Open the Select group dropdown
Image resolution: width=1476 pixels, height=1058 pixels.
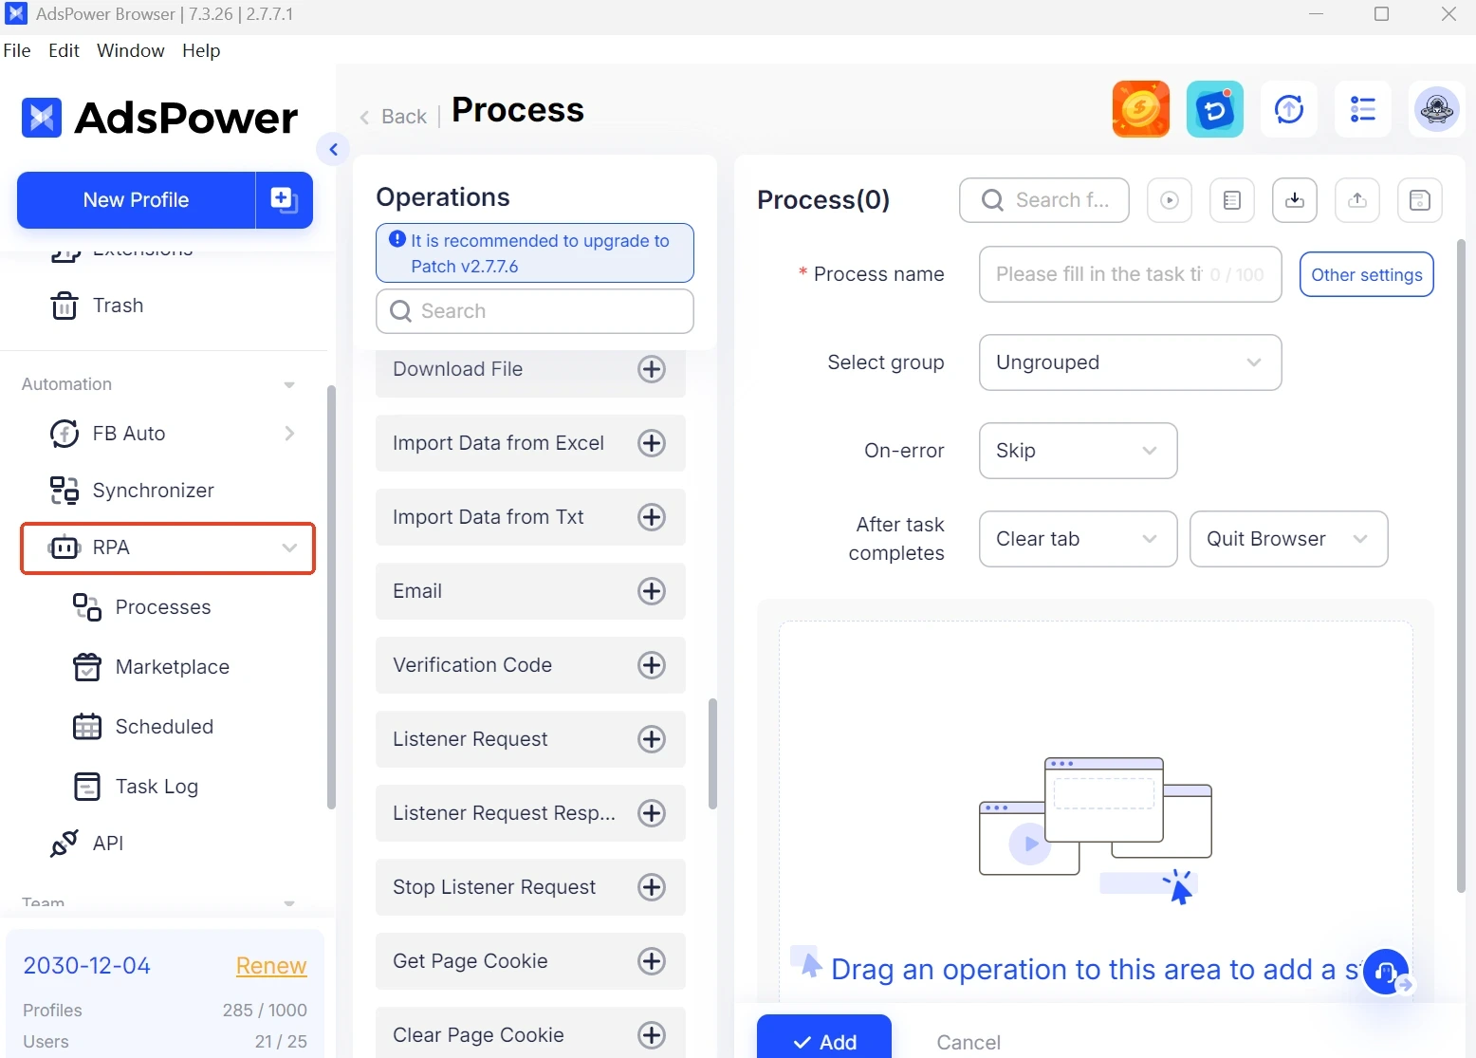(x=1130, y=362)
